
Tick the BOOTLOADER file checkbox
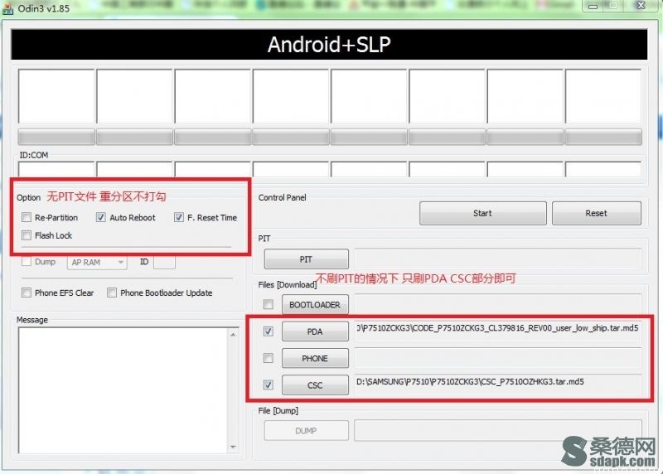click(268, 304)
